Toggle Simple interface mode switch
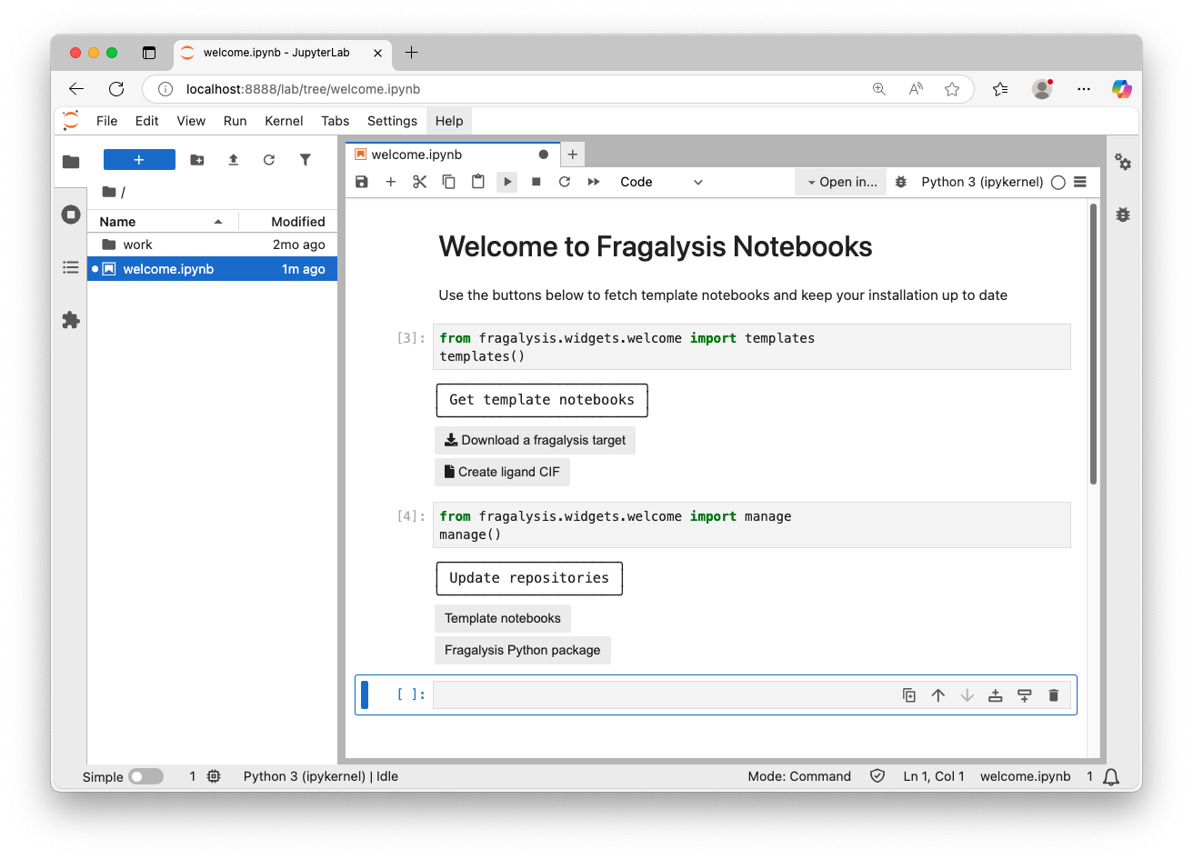 [145, 776]
